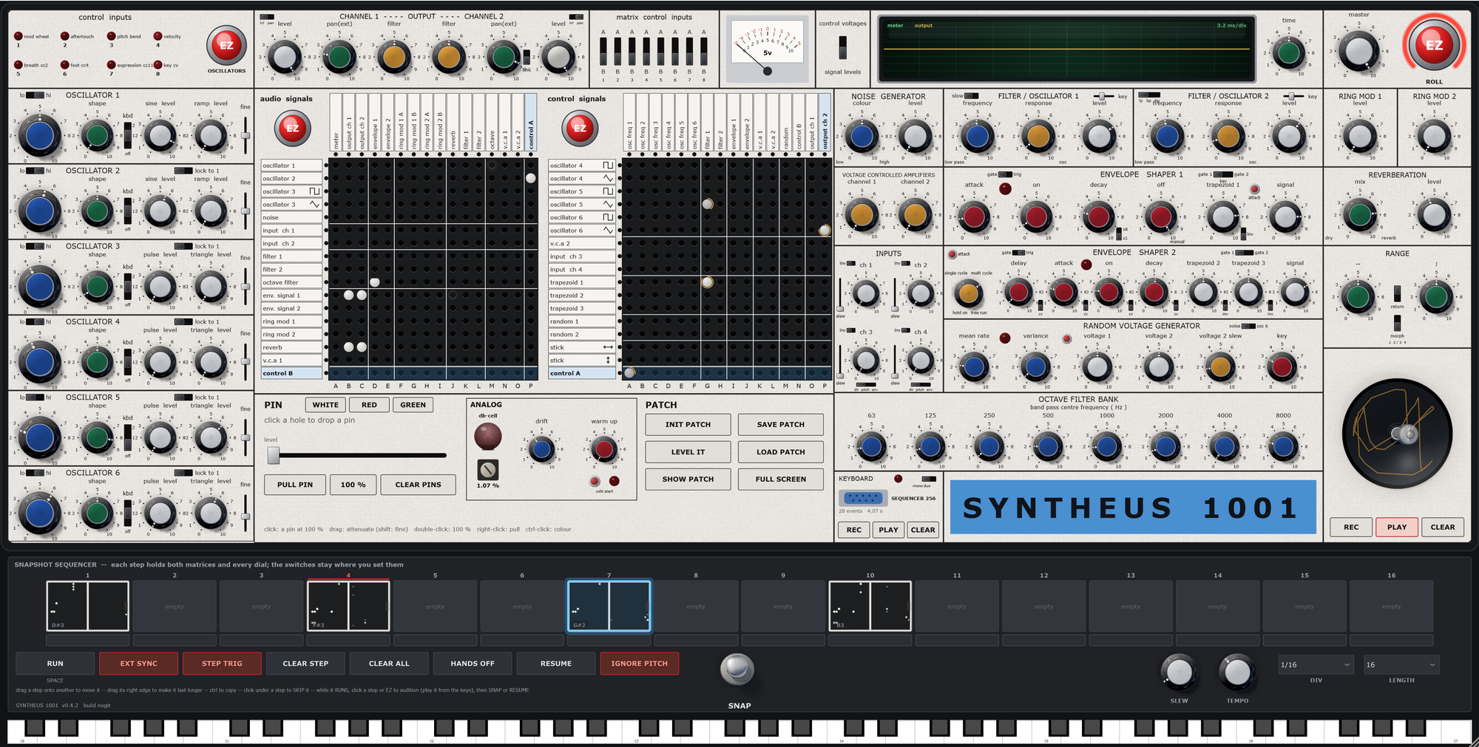Click the 8000 Hz octave filter knob
This screenshot has height=747, width=1479.
click(x=1283, y=446)
